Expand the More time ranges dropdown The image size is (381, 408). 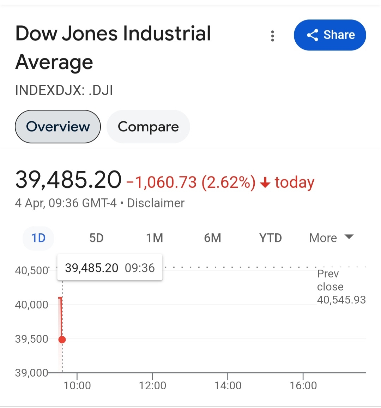click(331, 238)
